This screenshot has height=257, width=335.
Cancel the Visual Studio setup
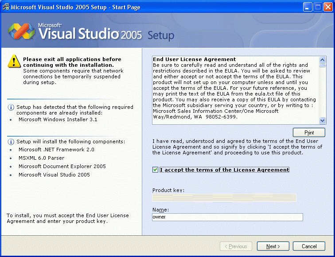[x=309, y=246]
